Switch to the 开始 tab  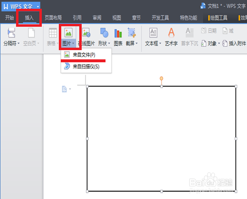coord(9,18)
